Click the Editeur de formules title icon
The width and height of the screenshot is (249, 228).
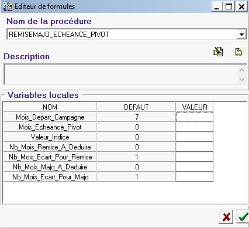click(x=8, y=6)
